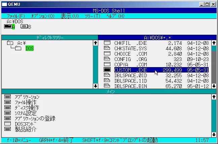Screen dimensions: 218x144
Task: Click the システム設定 entry label
Action: (x=26, y=113)
